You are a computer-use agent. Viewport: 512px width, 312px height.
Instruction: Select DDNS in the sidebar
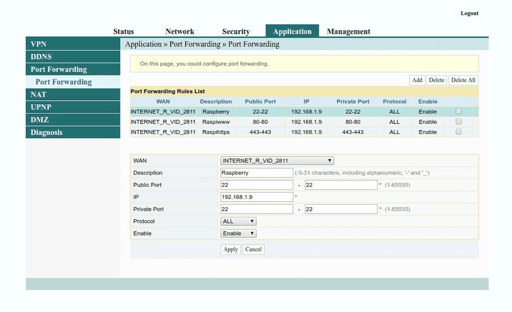(73, 57)
